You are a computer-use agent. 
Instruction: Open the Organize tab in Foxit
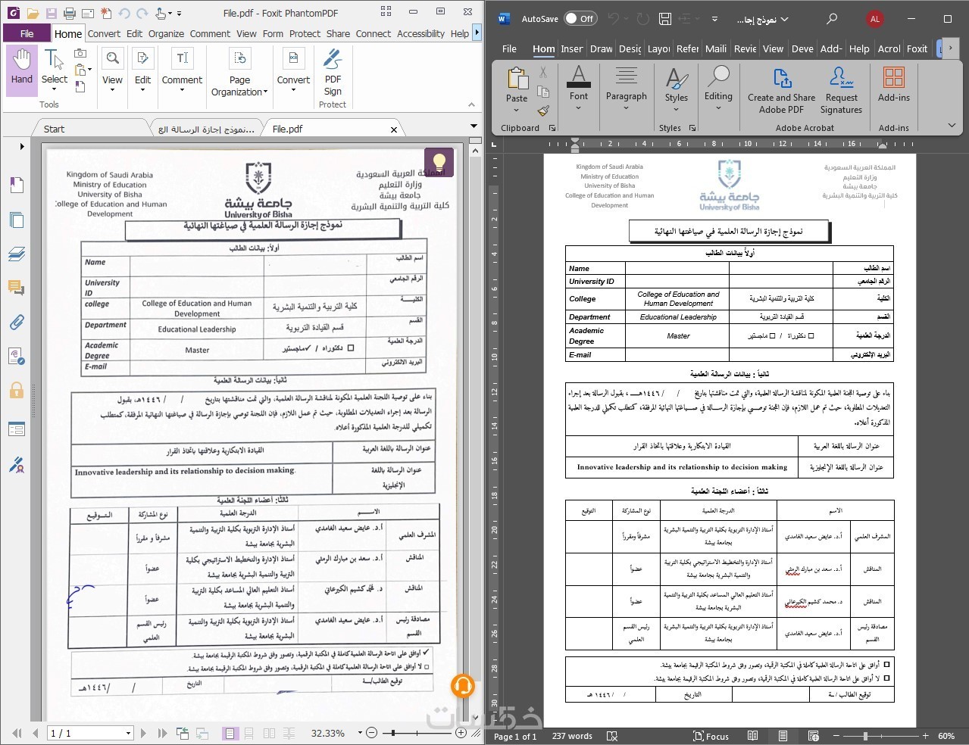coord(166,33)
